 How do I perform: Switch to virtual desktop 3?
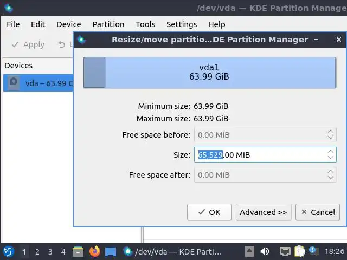click(x=50, y=251)
